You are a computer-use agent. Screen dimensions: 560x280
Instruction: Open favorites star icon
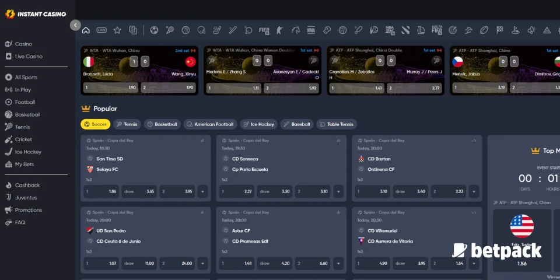tap(117, 30)
